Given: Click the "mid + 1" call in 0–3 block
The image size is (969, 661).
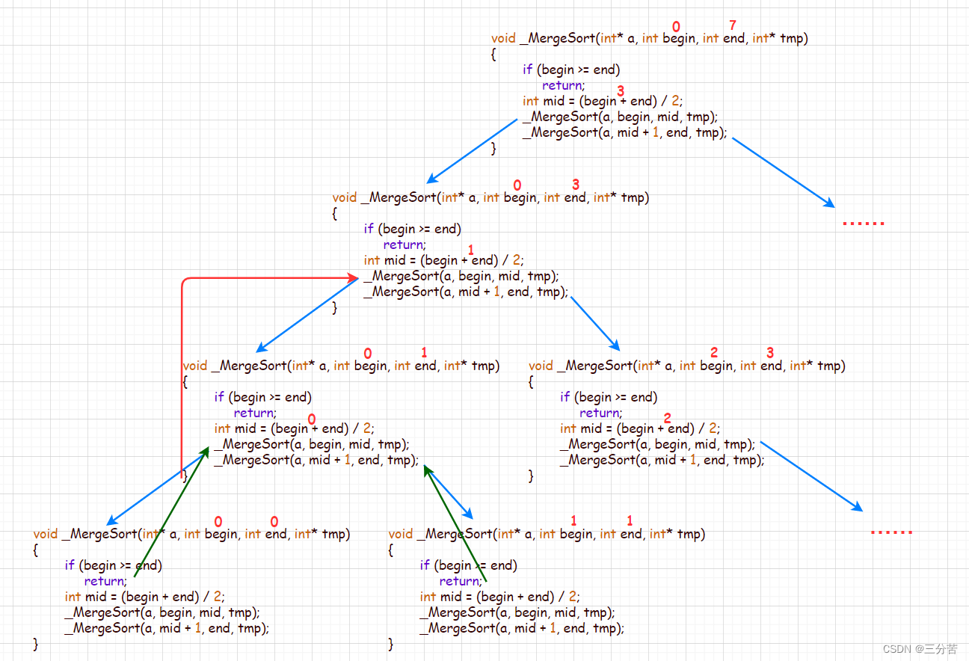Looking at the screenshot, I should [466, 292].
